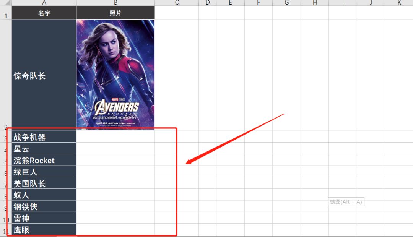Viewport: 413px width, 237px height.
Task: Select the 蚁人 cell
Action: 44,195
